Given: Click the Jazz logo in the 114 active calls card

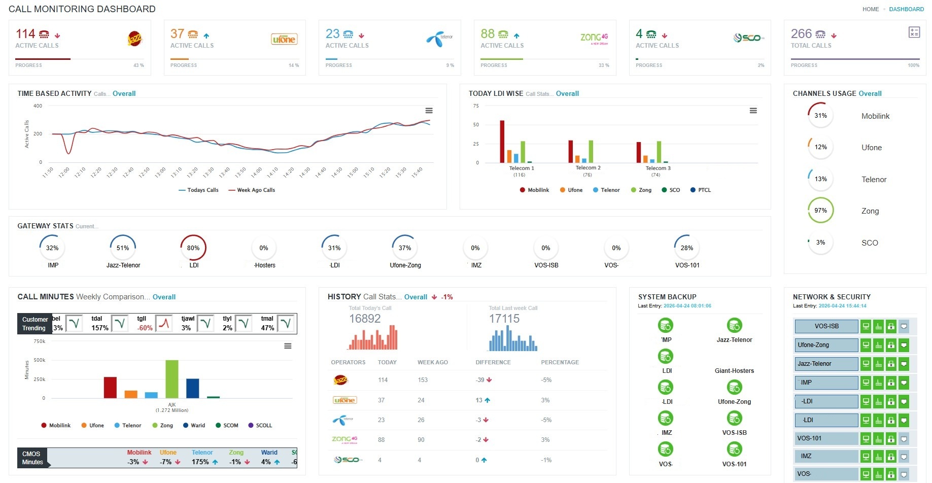Looking at the screenshot, I should point(134,39).
